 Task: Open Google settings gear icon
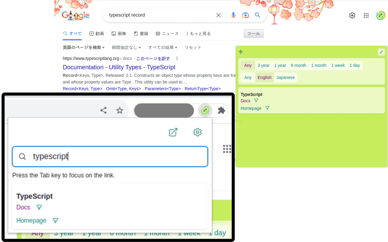[352, 15]
